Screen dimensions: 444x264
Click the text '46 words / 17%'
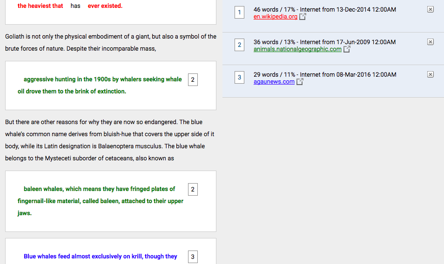point(275,10)
